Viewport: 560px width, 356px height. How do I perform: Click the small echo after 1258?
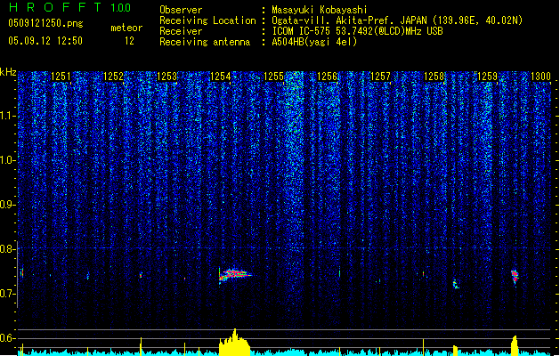(456, 285)
